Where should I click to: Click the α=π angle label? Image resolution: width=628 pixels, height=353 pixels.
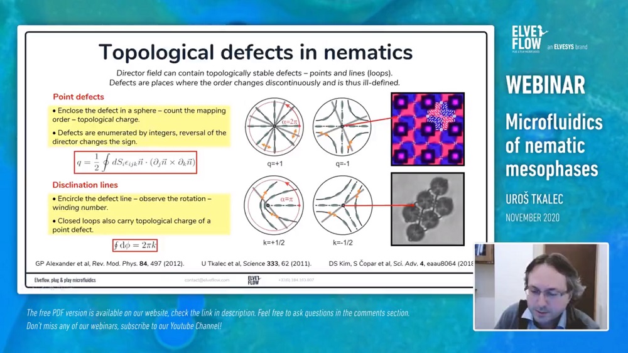pos(286,199)
